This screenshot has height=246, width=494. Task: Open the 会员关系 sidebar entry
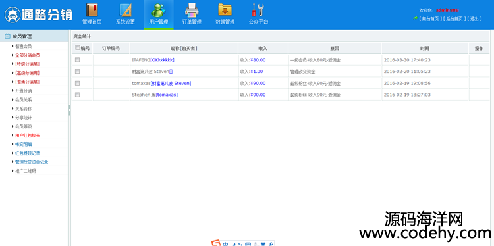pyautogui.click(x=23, y=100)
